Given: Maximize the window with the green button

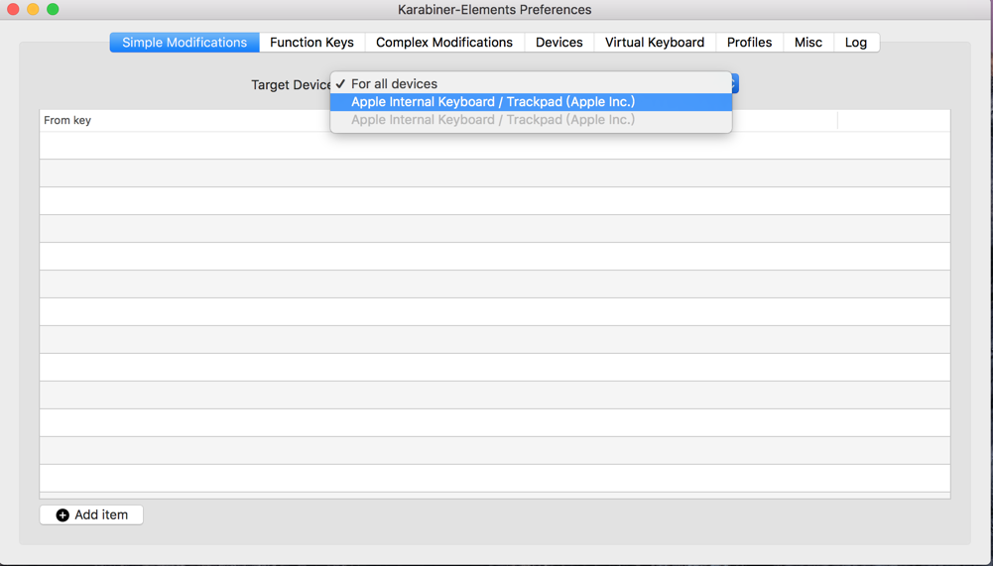Looking at the screenshot, I should coord(54,10).
